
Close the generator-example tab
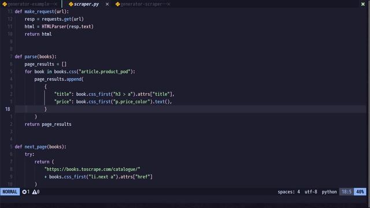(x=55, y=4)
